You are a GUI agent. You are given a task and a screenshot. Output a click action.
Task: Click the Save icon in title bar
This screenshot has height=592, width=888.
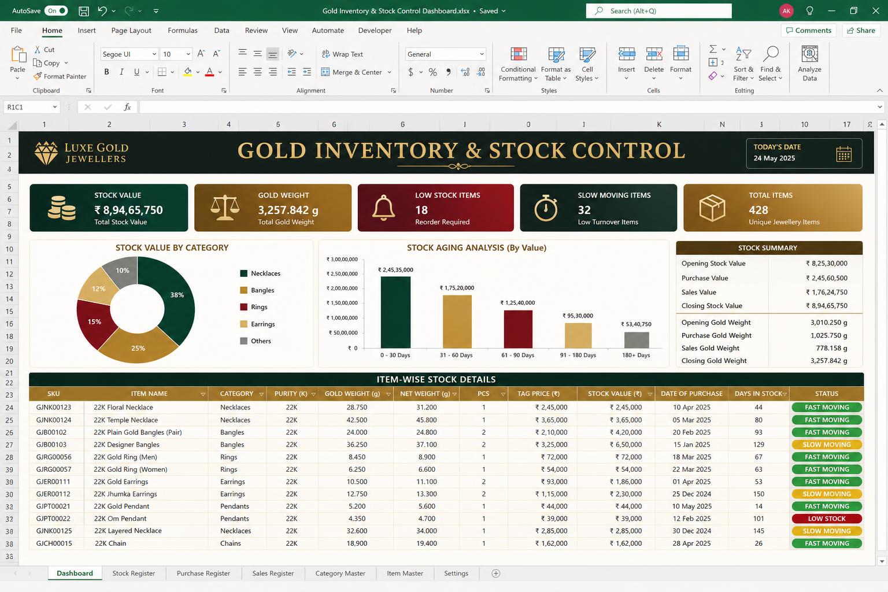tap(84, 11)
